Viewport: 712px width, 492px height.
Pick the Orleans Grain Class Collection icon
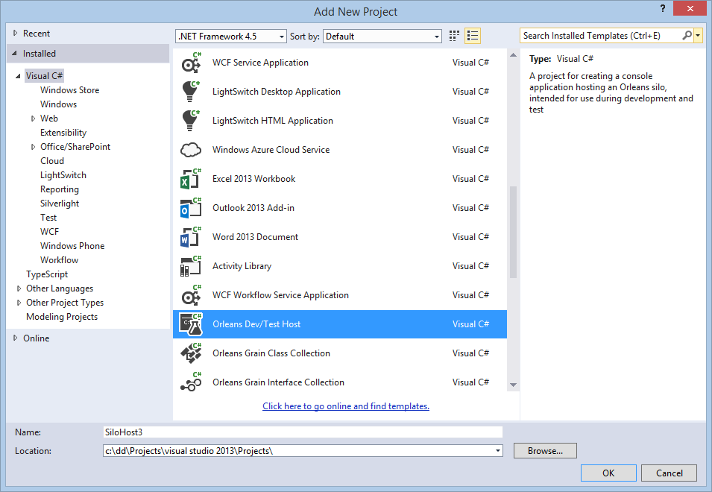coord(191,353)
